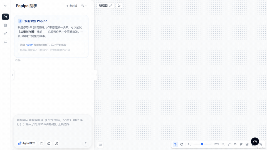Open the sliders settings icon in the chat box

[x=41, y=143]
